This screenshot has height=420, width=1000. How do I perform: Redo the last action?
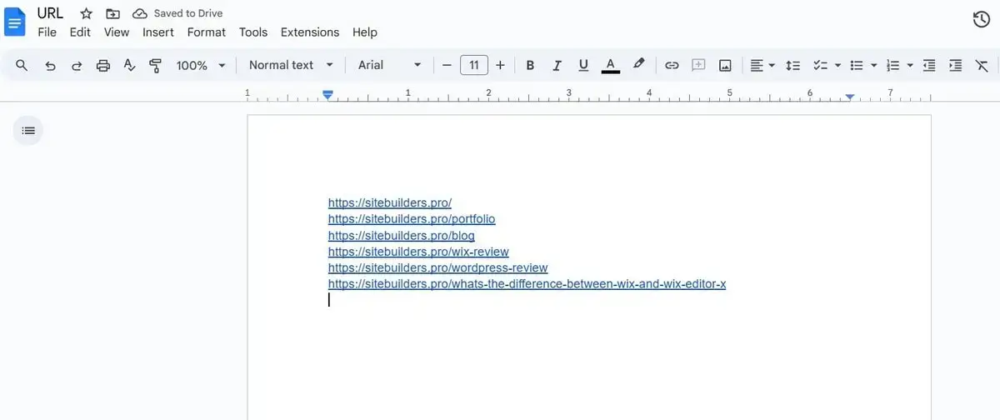click(77, 65)
